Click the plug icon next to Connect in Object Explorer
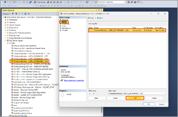 (13, 14)
